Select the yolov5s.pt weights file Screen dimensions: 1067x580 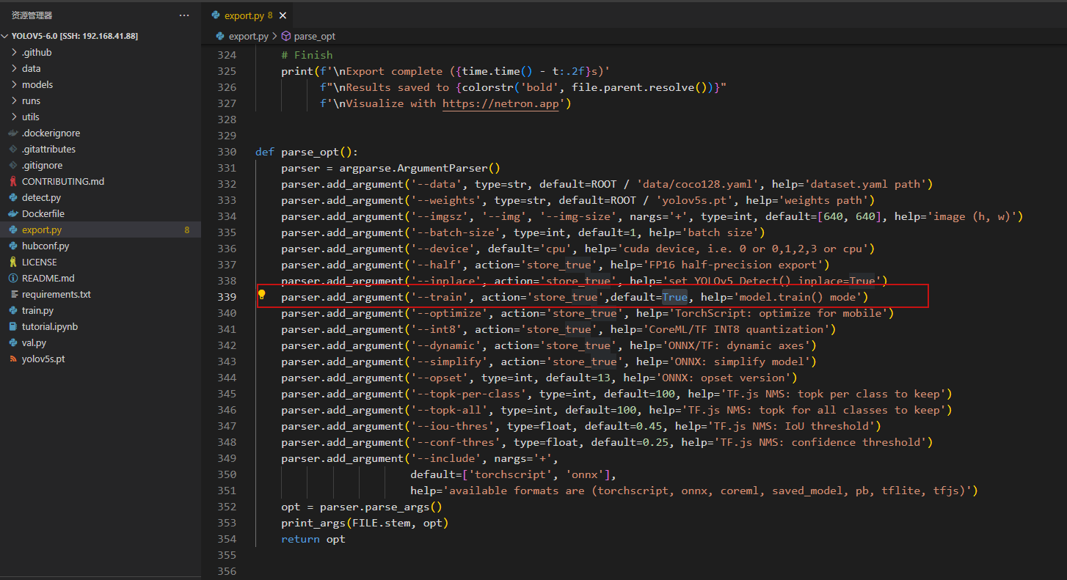[101, 359]
